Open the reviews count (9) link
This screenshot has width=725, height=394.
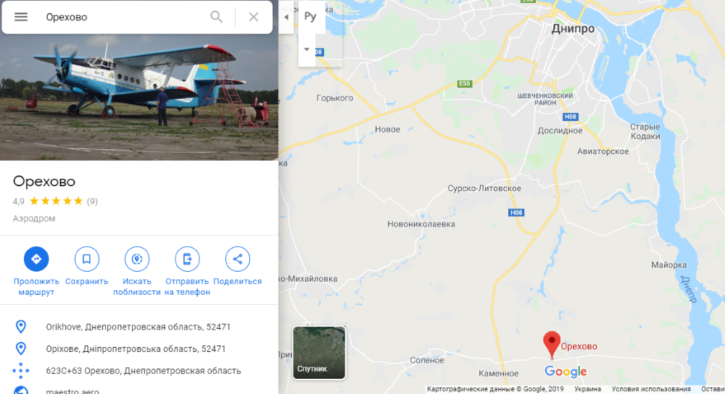tap(93, 201)
